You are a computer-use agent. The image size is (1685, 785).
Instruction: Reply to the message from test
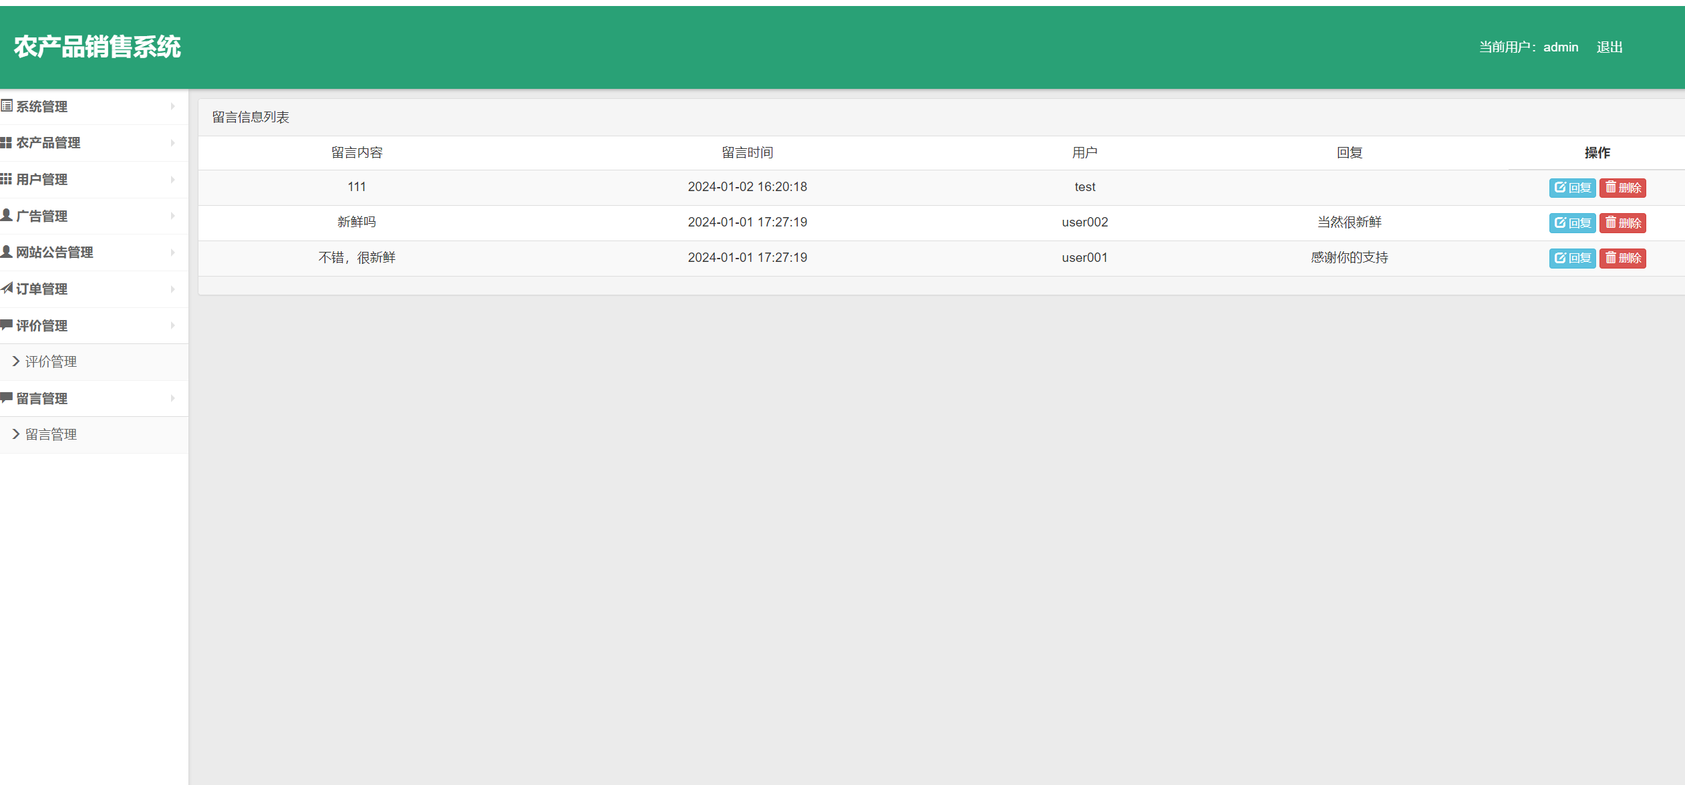(1572, 188)
